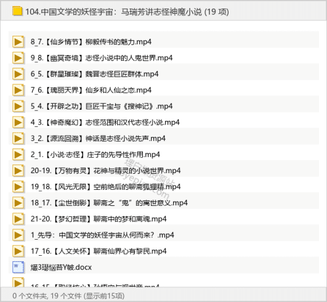Click video icon for 20-19.【万物有灵】 file
327x302 pixels.
tap(18, 171)
